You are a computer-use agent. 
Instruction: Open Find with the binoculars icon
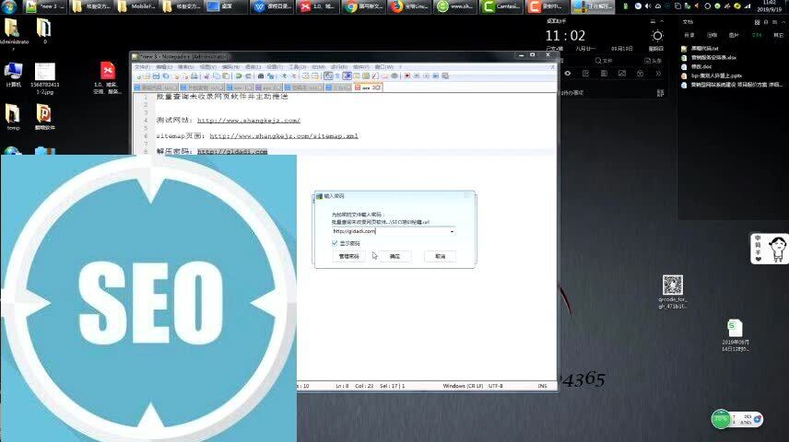point(261,76)
